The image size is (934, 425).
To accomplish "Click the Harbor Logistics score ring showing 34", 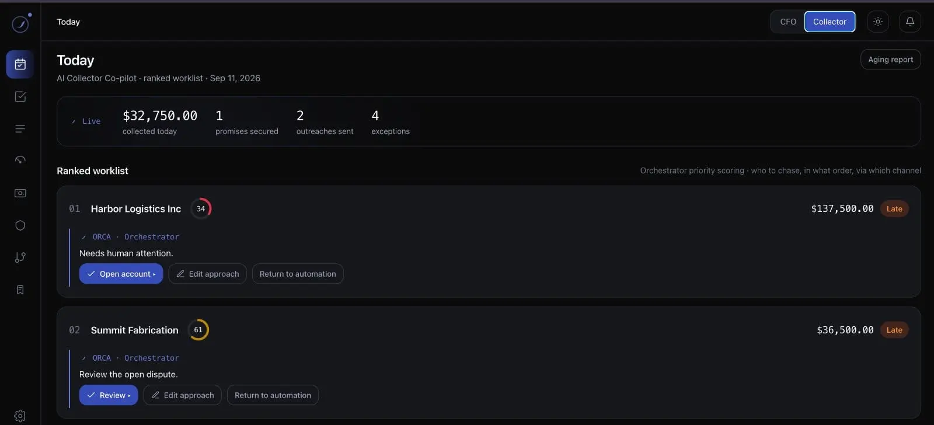I will point(201,208).
